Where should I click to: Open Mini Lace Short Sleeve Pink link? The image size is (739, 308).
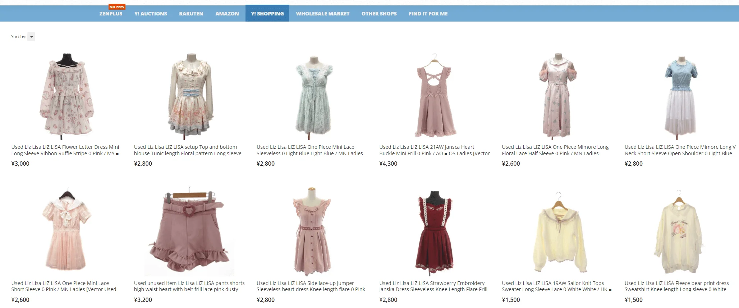(x=64, y=286)
